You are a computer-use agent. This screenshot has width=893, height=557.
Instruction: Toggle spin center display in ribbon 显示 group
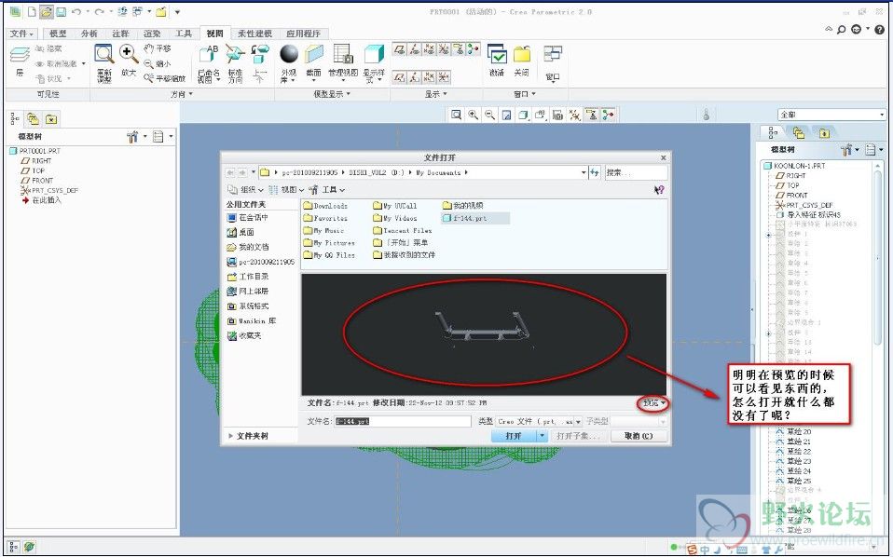click(473, 49)
